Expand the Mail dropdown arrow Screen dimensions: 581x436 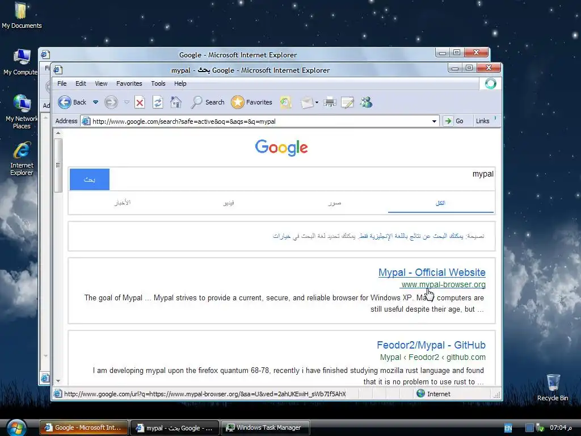(317, 102)
